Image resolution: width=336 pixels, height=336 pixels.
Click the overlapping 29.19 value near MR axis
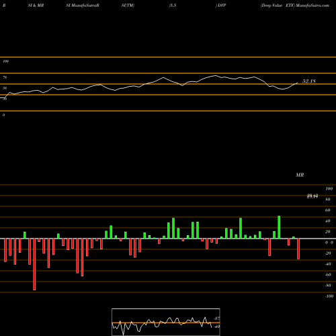point(312,196)
